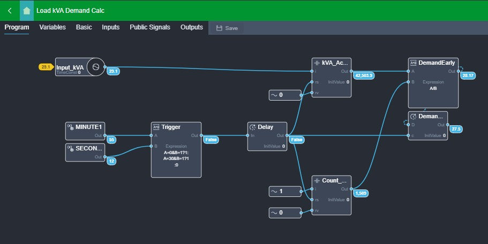Viewport: 488px width, 244px height.
Task: Click the Delay block timer icon
Action: (x=253, y=127)
